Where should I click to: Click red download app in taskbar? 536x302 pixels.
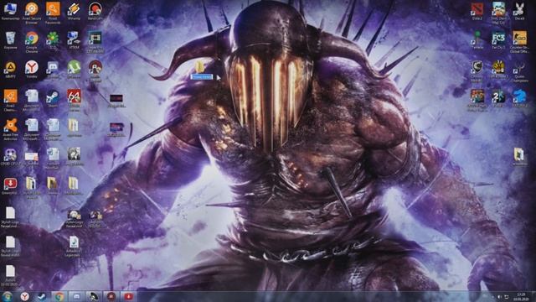[x=128, y=296]
